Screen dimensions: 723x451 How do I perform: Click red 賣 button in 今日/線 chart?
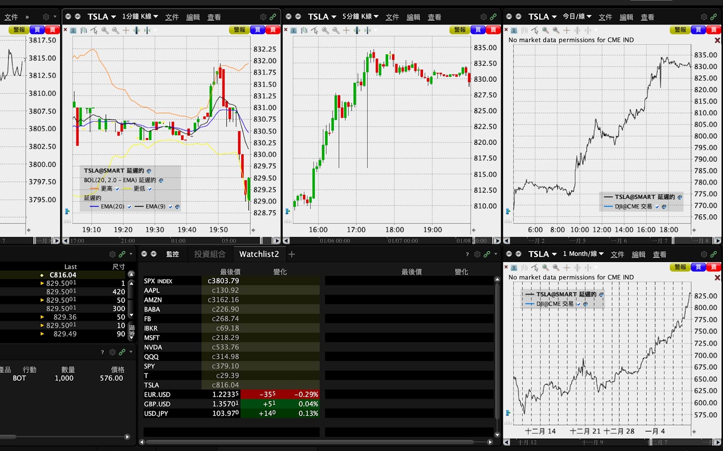click(713, 30)
